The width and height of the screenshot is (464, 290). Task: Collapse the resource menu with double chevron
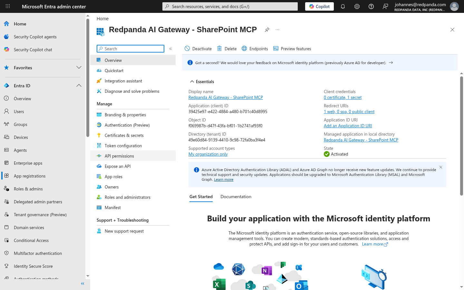point(170,49)
